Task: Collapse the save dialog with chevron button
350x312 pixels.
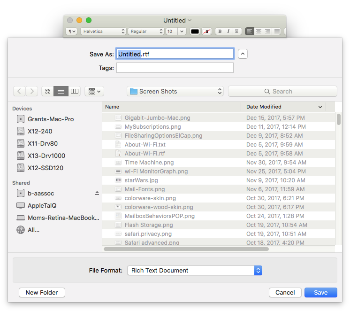Action: tap(243, 54)
